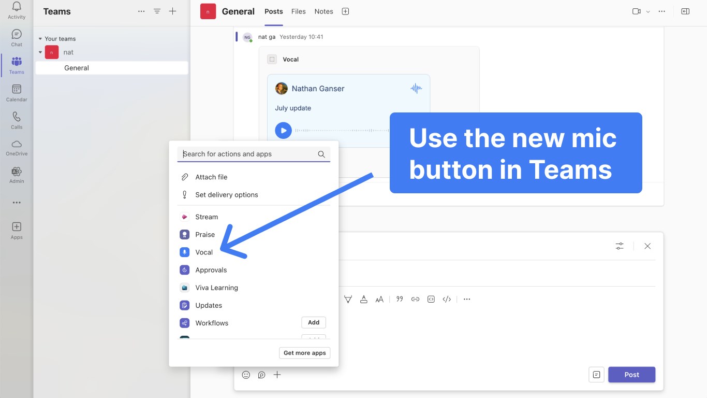
Task: Click the nat ga sender avatar
Action: (x=247, y=37)
